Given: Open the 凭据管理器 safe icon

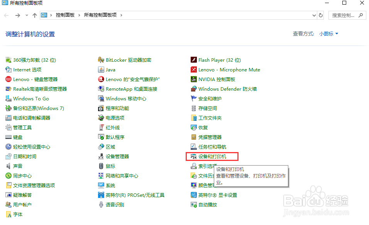Looking at the screenshot, I should [x=194, y=137].
